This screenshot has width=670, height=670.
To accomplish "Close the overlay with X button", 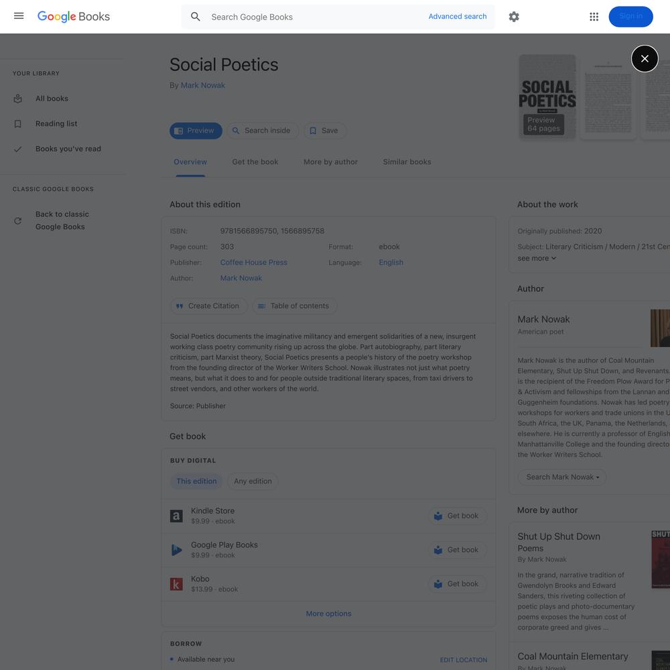I will [645, 58].
